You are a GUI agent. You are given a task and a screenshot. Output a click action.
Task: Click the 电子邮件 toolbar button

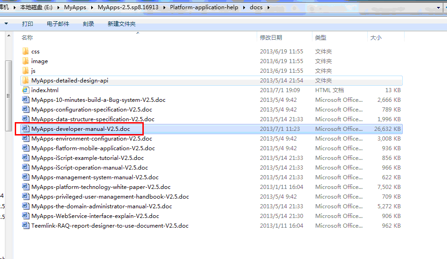tap(58, 24)
